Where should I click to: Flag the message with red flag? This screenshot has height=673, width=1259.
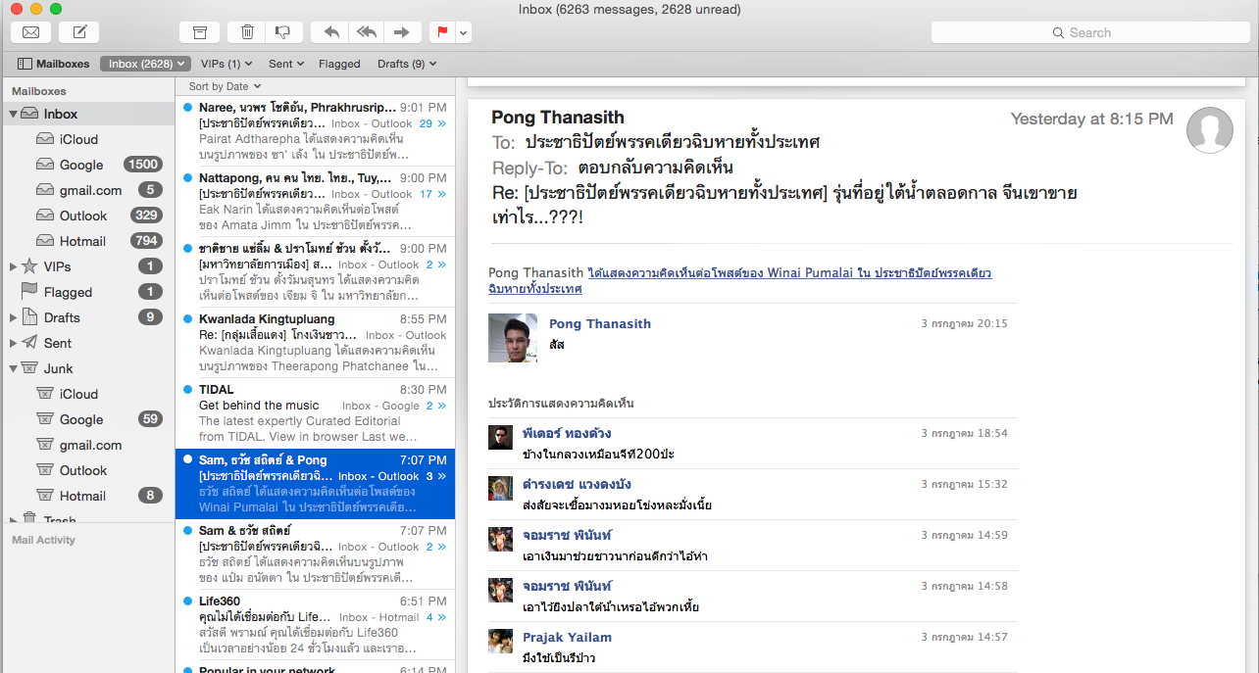tap(442, 32)
